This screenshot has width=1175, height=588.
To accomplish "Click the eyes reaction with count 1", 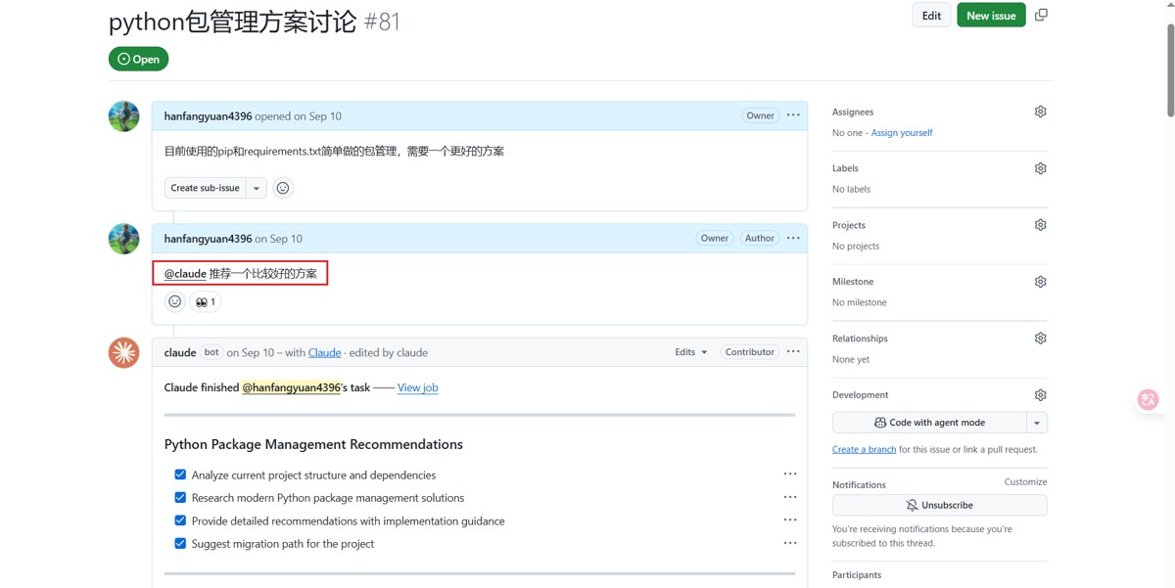I will 205,301.
